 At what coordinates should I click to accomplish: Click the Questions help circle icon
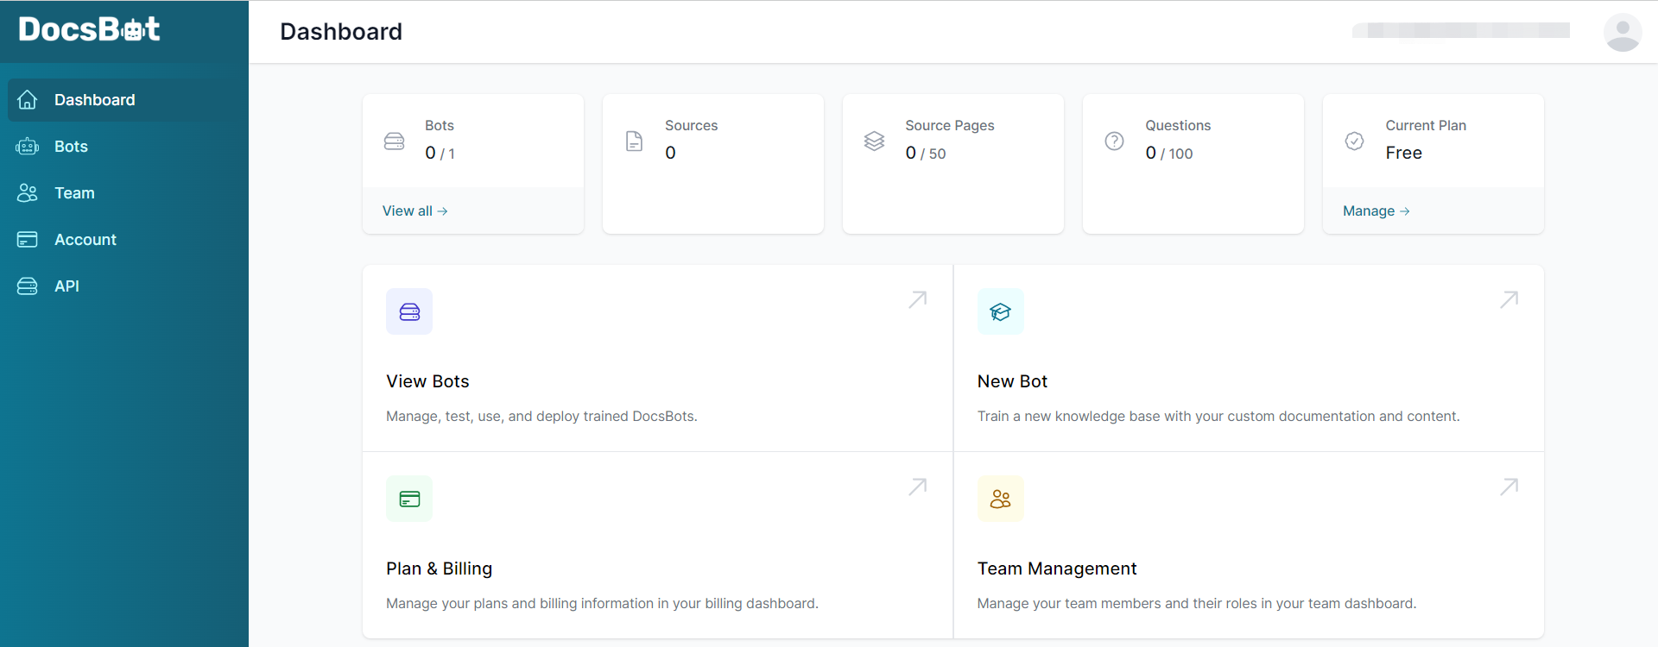tap(1114, 141)
